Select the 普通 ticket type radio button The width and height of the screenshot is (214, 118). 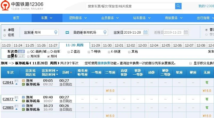click(206, 30)
